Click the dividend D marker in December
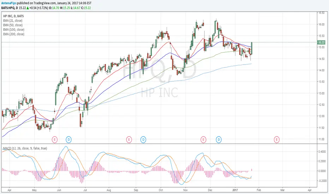This screenshot has width=329, height=194. point(219,139)
